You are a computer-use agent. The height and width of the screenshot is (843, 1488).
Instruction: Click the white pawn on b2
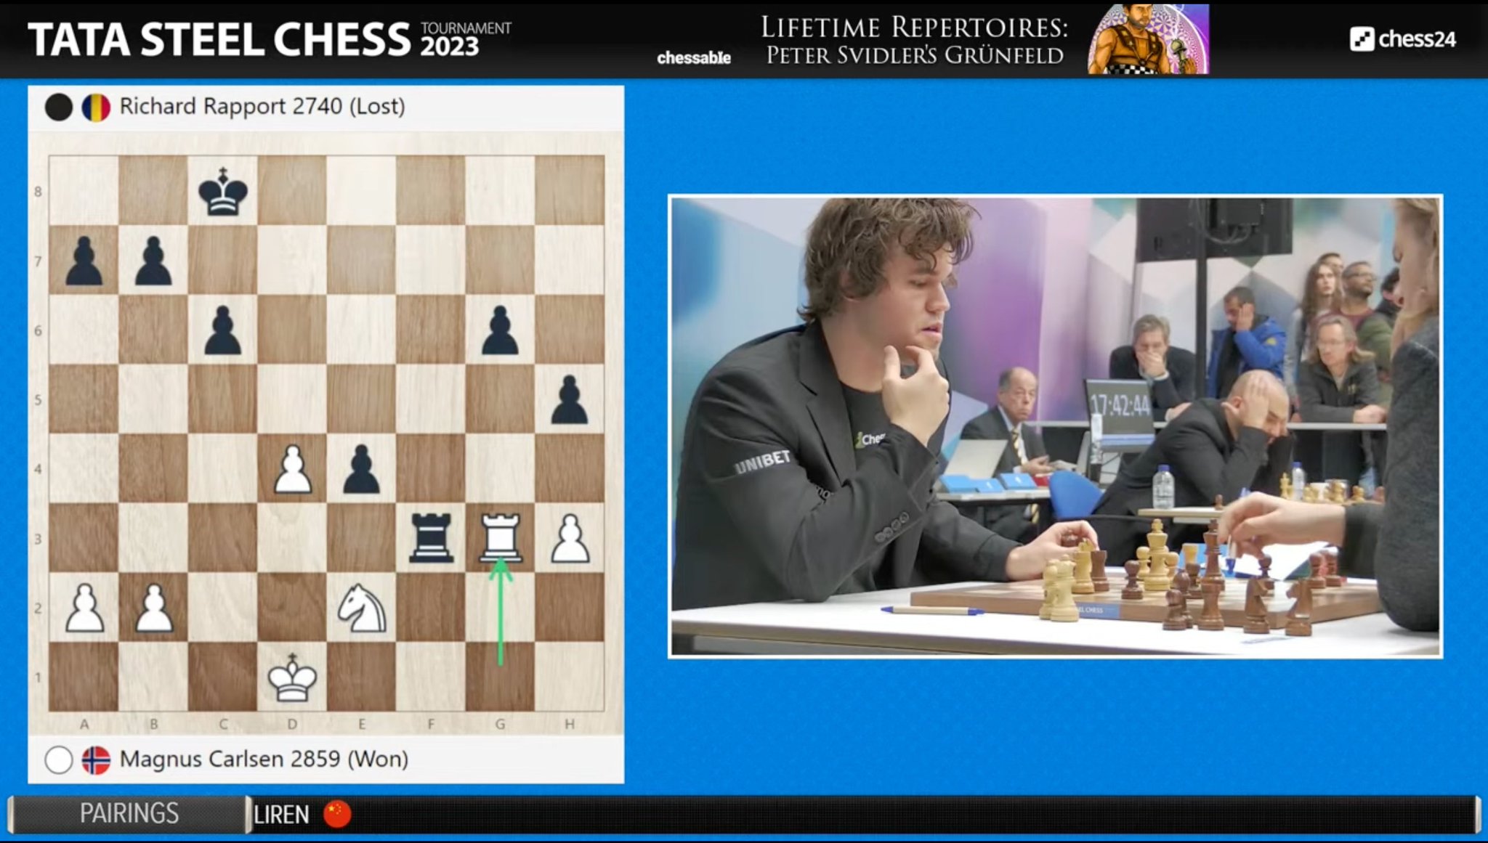(x=153, y=608)
